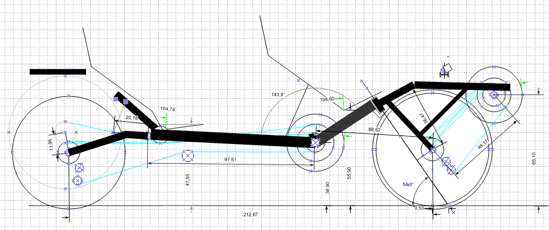Viewport: 549px width, 230px height.
Task: Click the 55,90 vertical dimension label
Action: point(349,172)
